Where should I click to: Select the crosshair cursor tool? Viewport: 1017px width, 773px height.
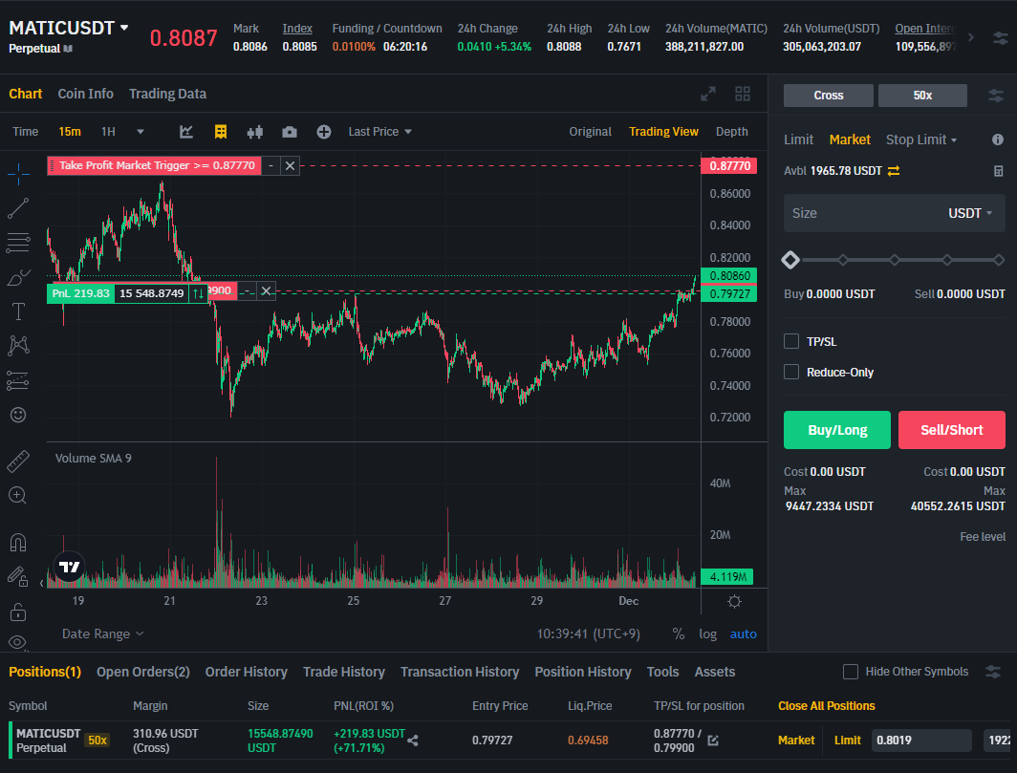[18, 174]
